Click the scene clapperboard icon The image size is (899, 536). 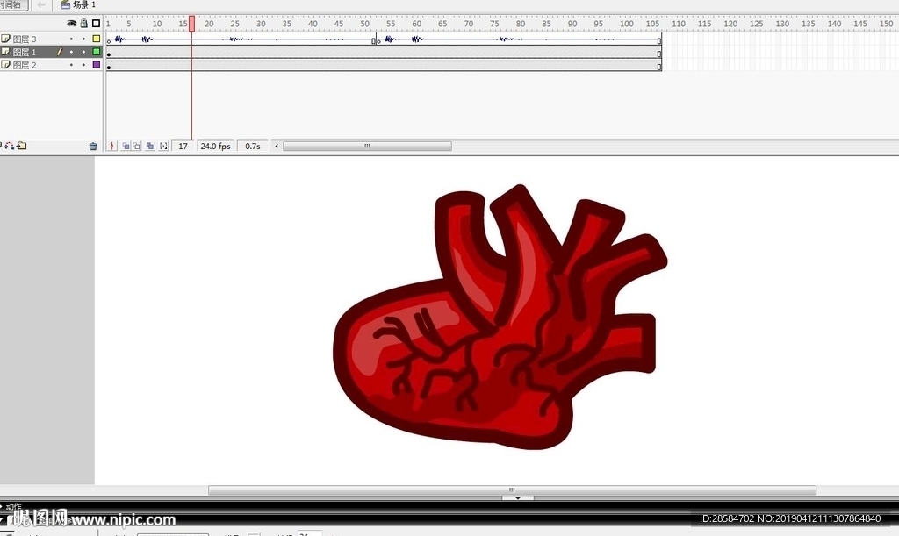coord(65,4)
